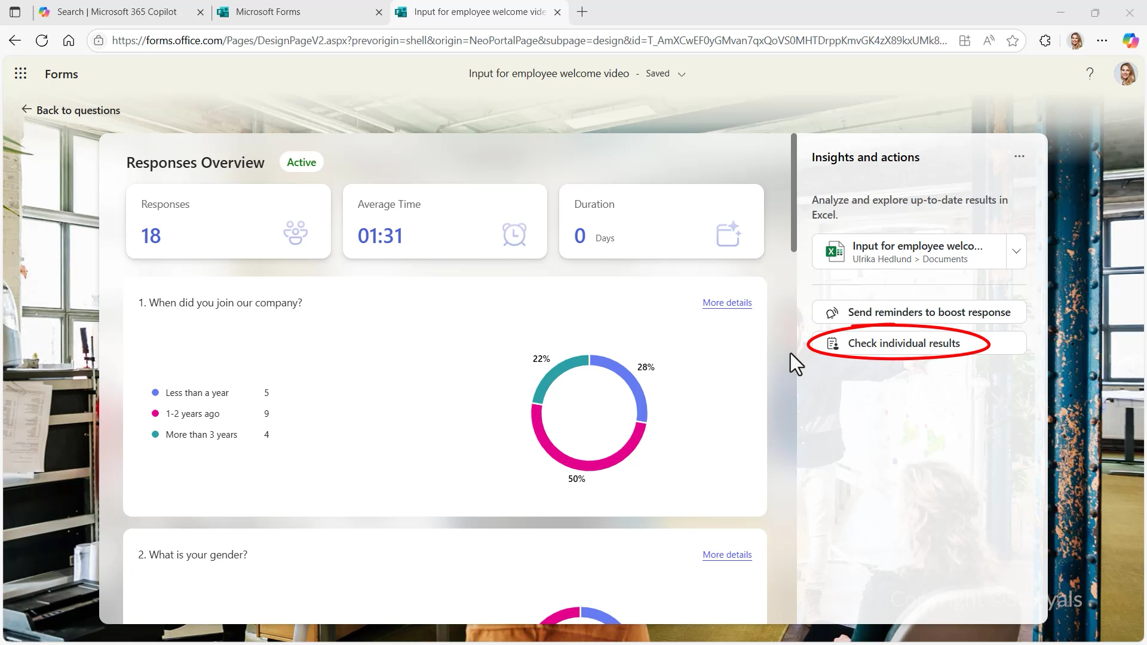Click the '1-2 years ago' label
This screenshot has width=1147, height=645.
point(192,414)
